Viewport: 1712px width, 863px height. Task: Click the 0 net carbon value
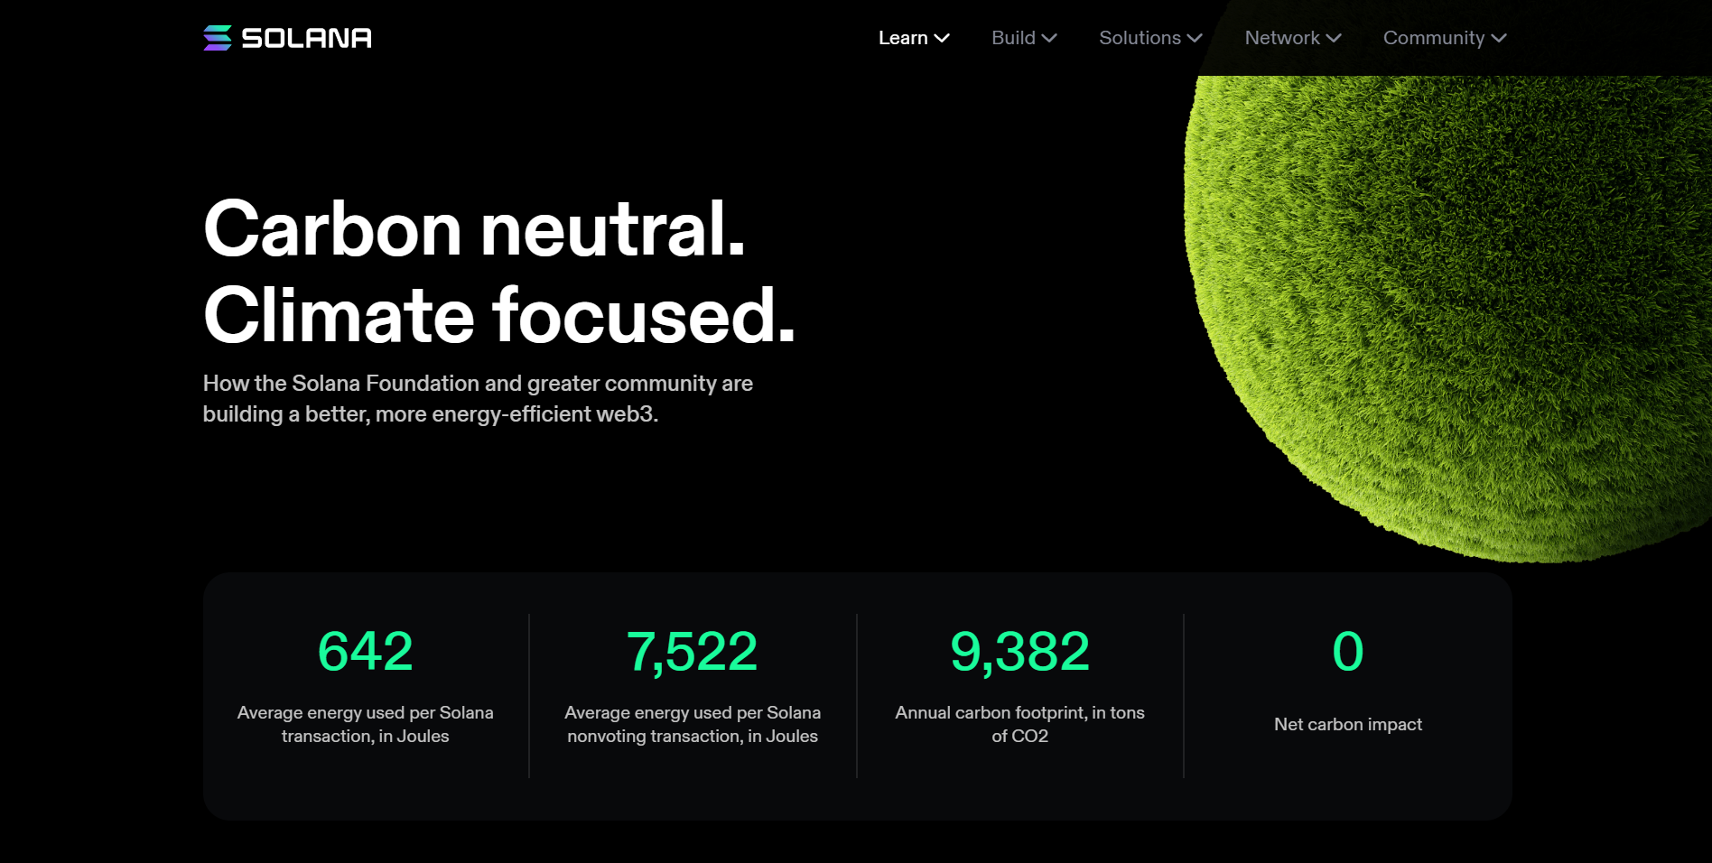[1348, 651]
